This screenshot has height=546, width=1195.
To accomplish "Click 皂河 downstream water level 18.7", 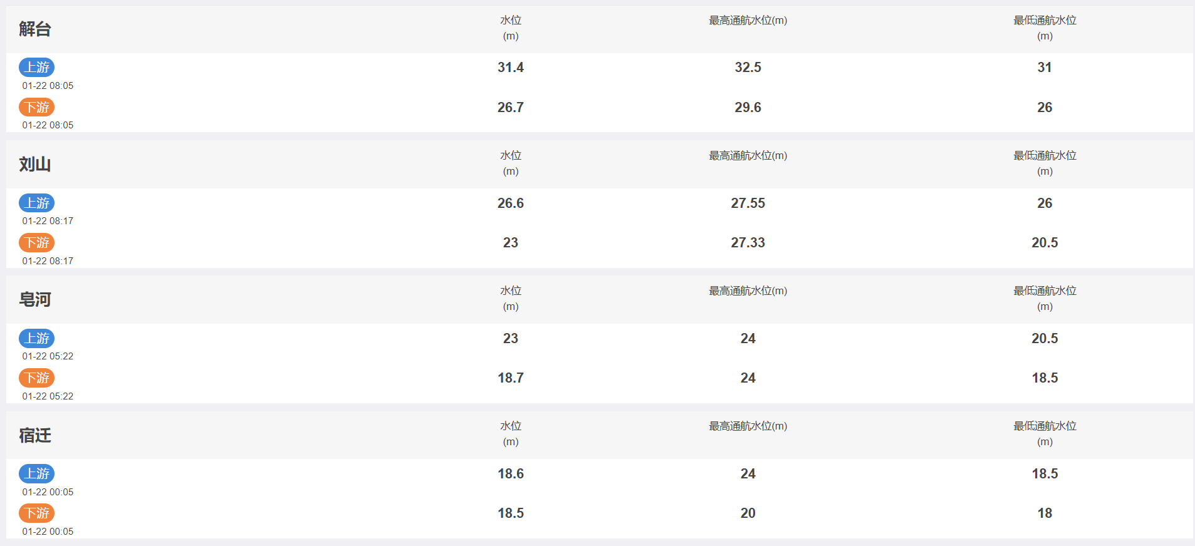I will coord(511,378).
